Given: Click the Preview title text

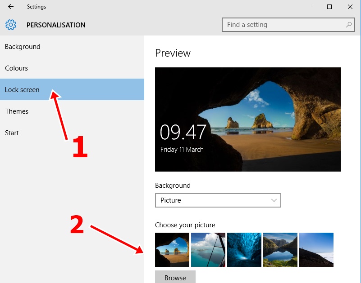Looking at the screenshot, I should [x=173, y=53].
